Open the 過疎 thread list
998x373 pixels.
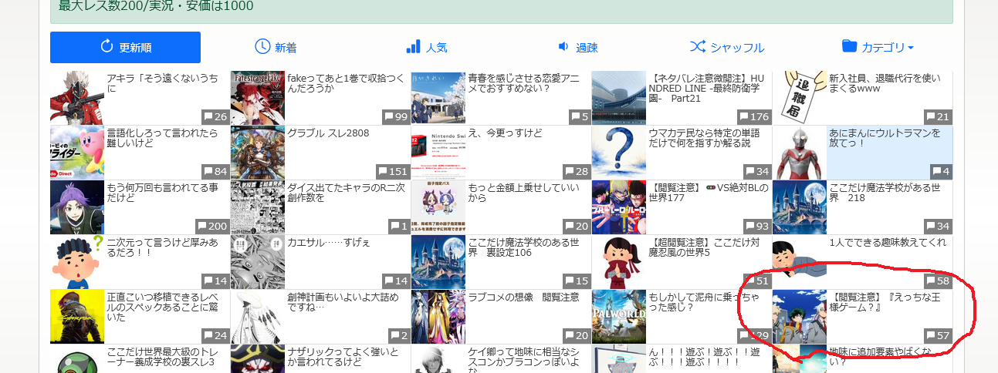tap(577, 47)
